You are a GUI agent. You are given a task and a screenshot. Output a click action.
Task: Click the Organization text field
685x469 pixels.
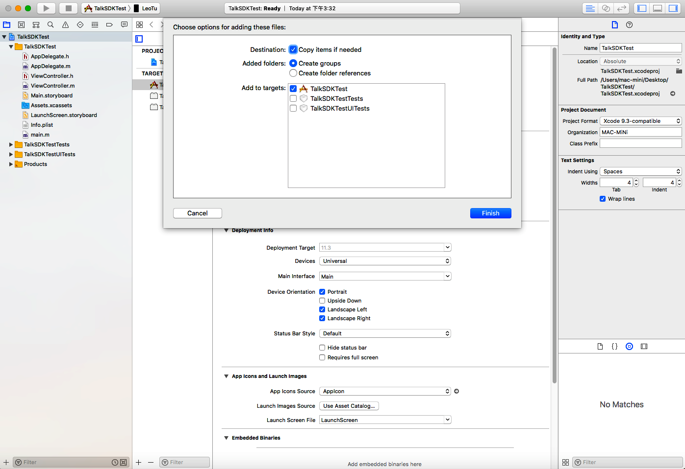pyautogui.click(x=640, y=132)
